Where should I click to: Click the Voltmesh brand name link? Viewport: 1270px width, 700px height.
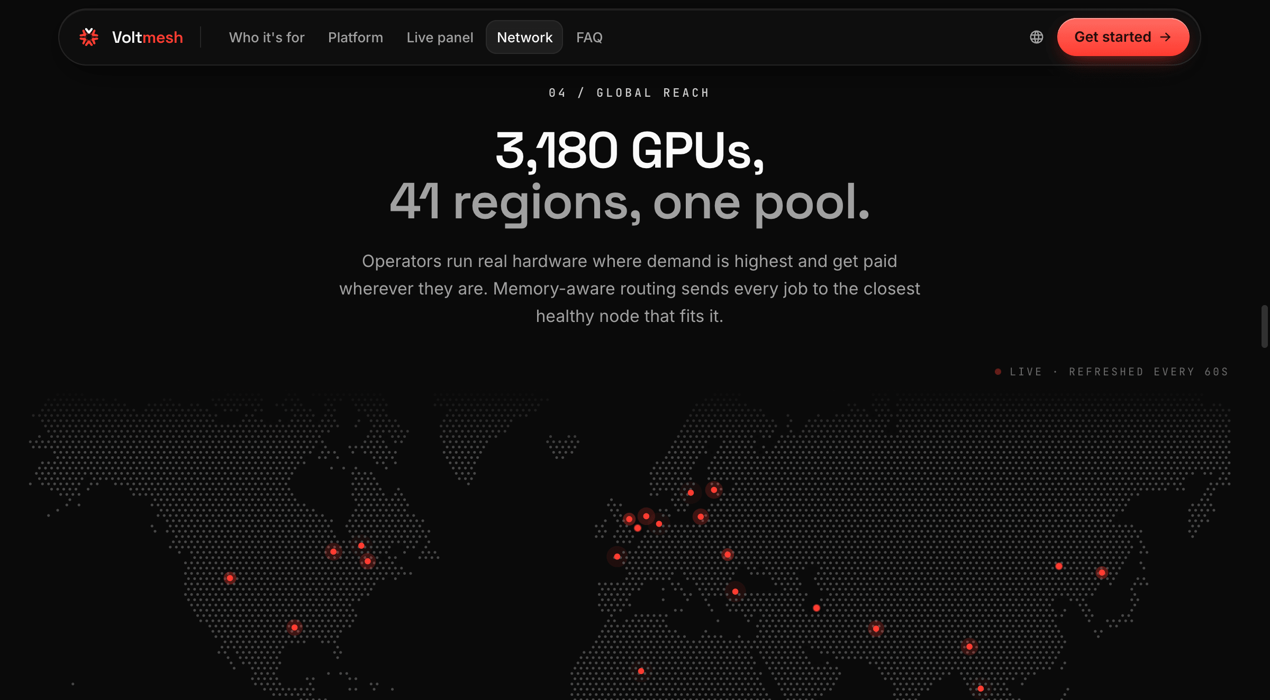coord(148,38)
